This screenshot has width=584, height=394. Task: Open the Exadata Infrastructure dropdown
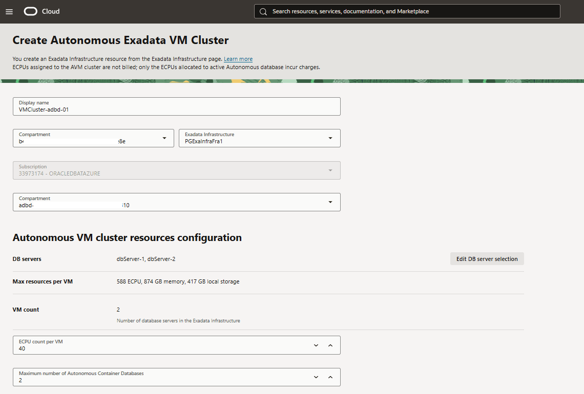point(330,138)
